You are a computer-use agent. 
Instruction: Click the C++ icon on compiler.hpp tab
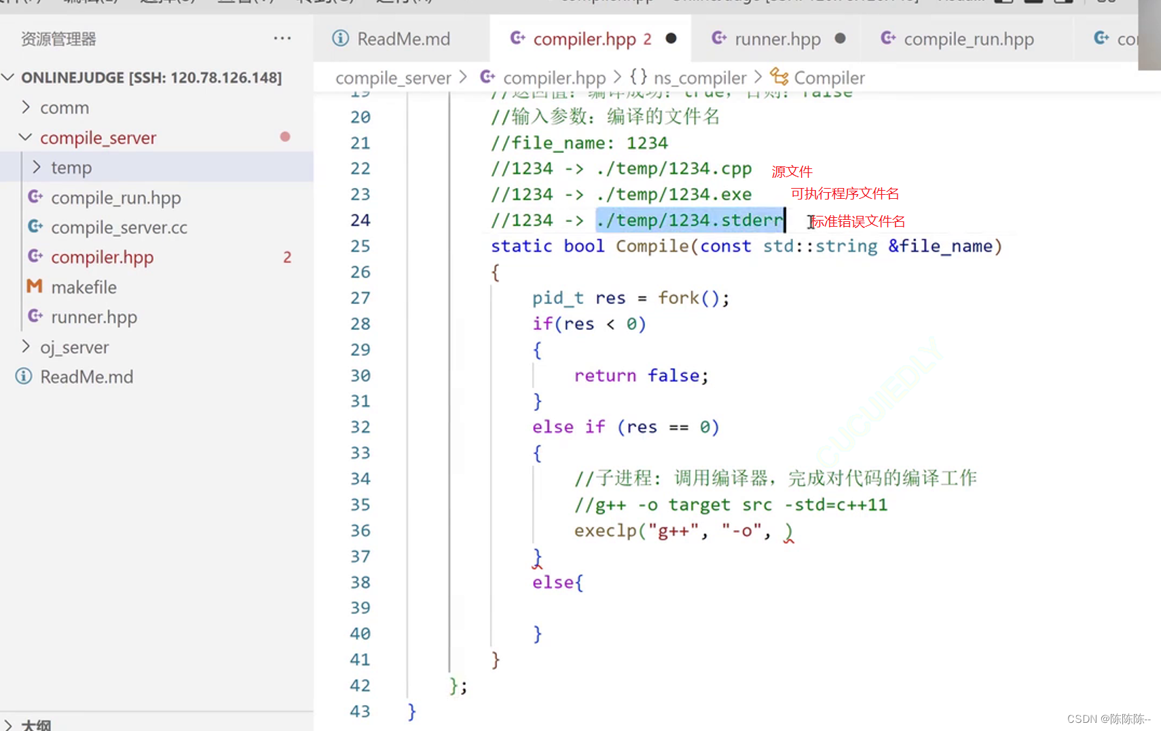[517, 38]
